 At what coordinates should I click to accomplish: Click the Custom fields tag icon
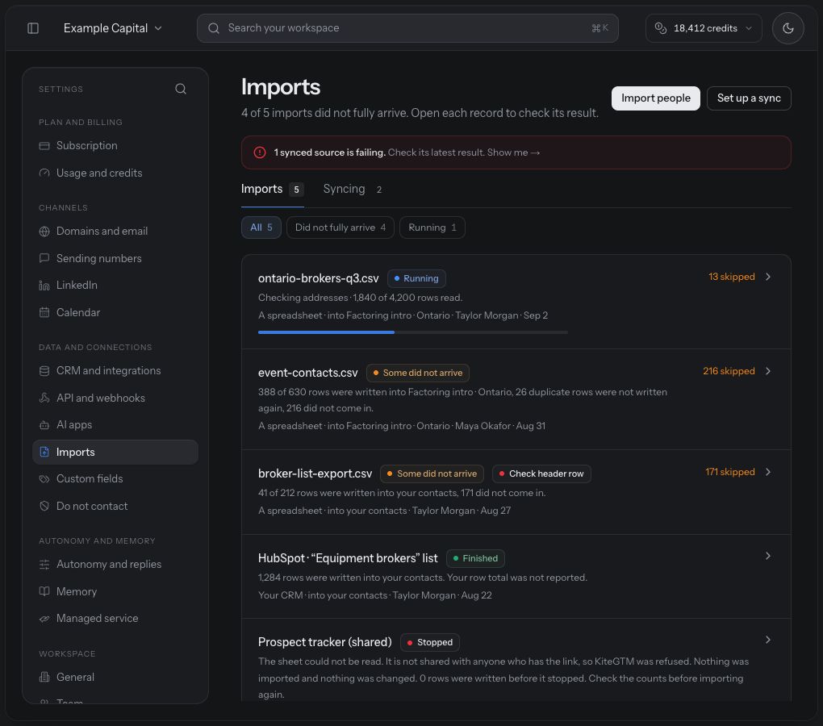[44, 479]
